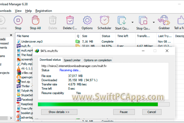Click the mult.flv file type icon
This screenshot has height=123, width=184.
pyautogui.click(x=19, y=46)
